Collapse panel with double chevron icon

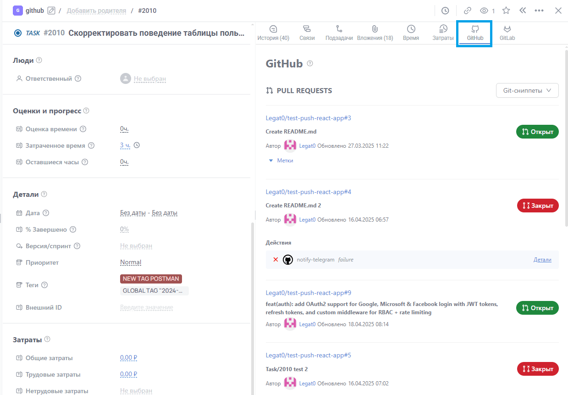(x=523, y=11)
